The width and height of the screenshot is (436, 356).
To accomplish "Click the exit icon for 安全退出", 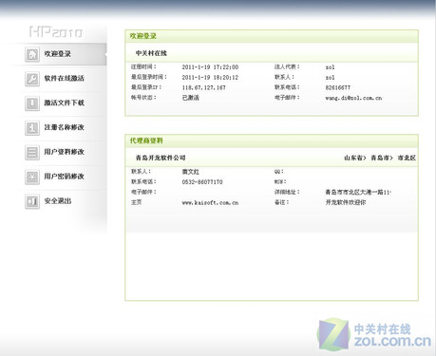I will [32, 201].
